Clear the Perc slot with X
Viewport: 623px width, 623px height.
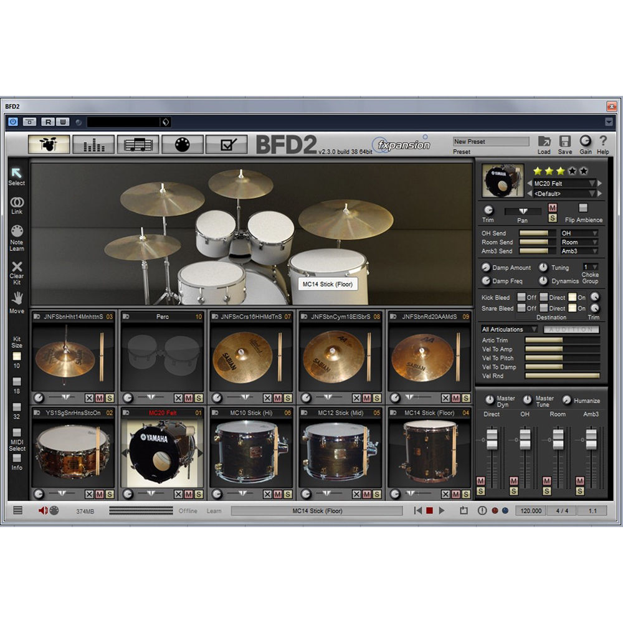pos(178,397)
